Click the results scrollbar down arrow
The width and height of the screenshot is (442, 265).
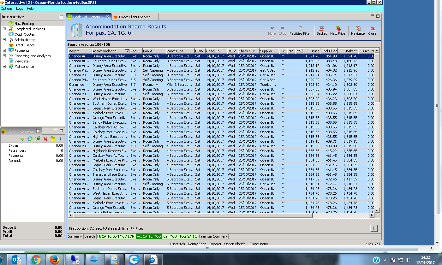[x=377, y=210]
